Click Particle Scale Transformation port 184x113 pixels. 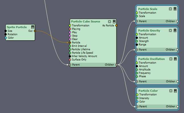point(137,13)
